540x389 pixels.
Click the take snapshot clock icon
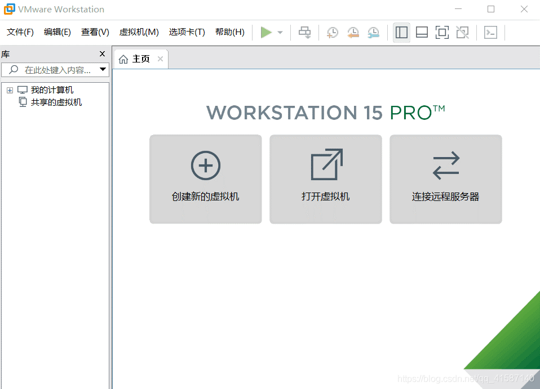pos(333,33)
